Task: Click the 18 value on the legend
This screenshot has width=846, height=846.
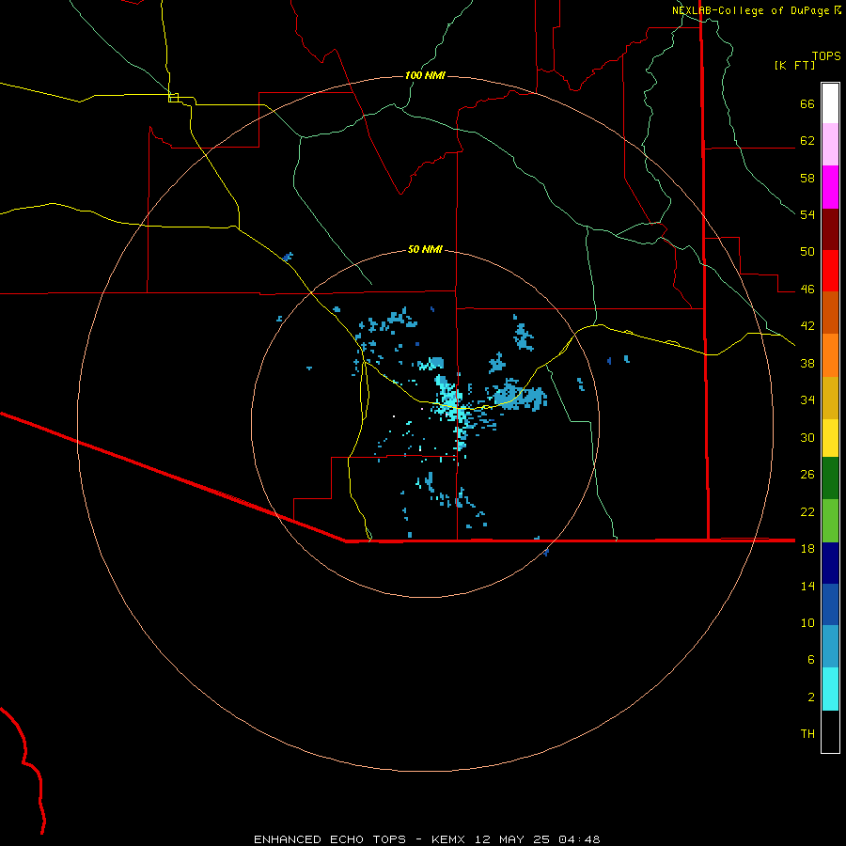Action: tap(807, 549)
